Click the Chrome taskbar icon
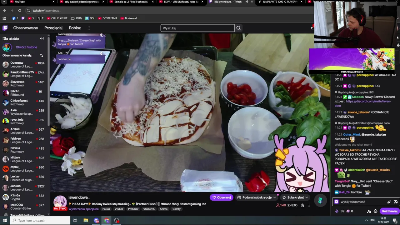 click(107, 220)
